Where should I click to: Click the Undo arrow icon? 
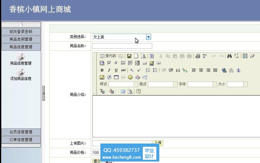pyautogui.click(x=214, y=56)
